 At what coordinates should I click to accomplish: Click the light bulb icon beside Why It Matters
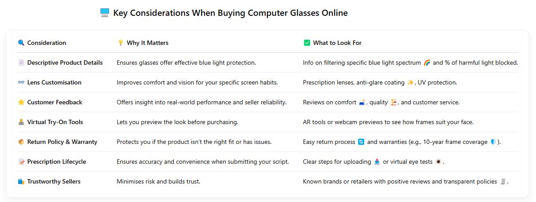120,43
